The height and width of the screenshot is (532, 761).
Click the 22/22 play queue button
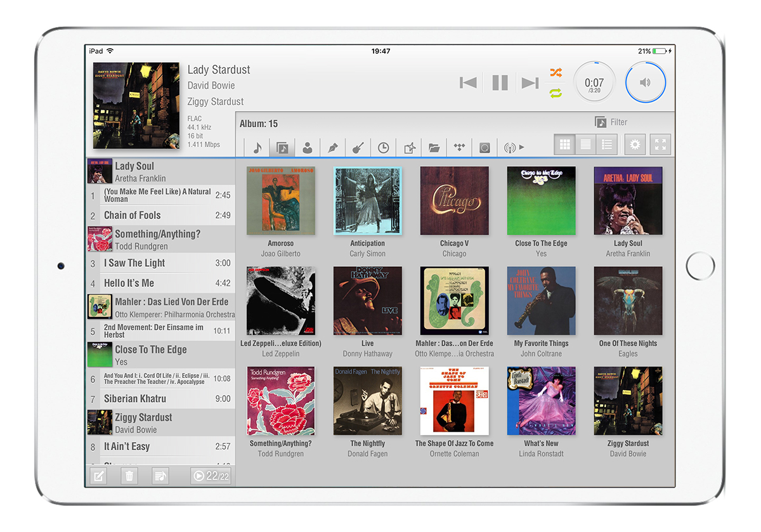point(212,476)
